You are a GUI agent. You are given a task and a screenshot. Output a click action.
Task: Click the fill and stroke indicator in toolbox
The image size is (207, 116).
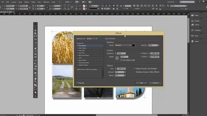(35, 85)
